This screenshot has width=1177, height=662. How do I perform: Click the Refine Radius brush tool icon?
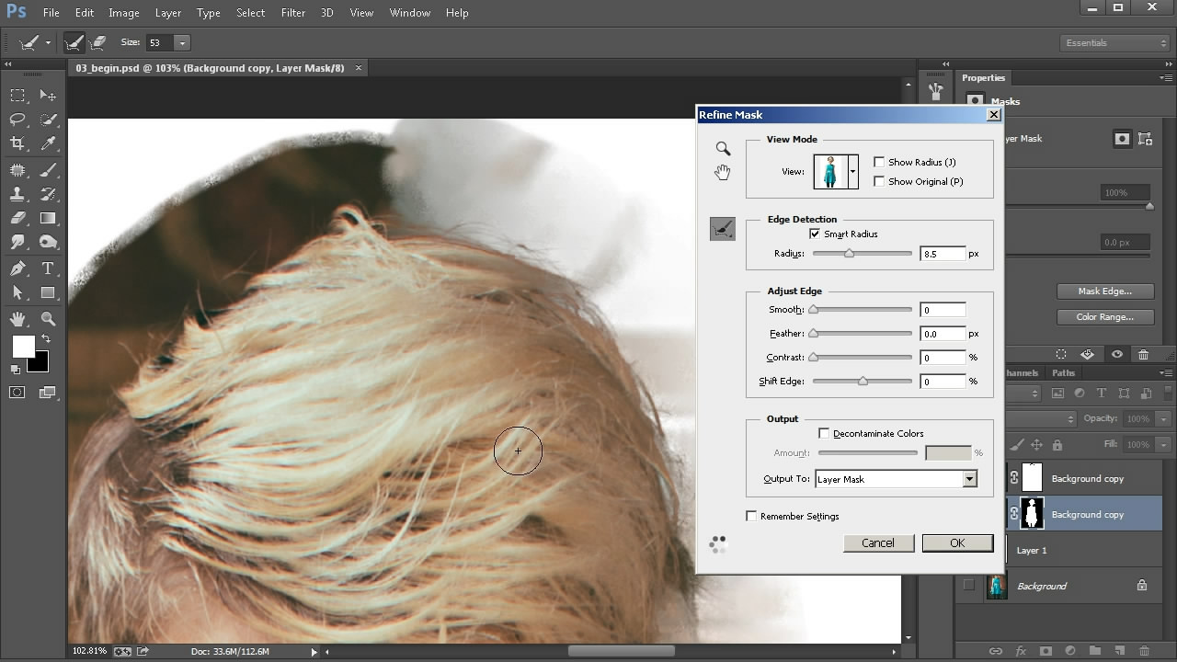723,229
